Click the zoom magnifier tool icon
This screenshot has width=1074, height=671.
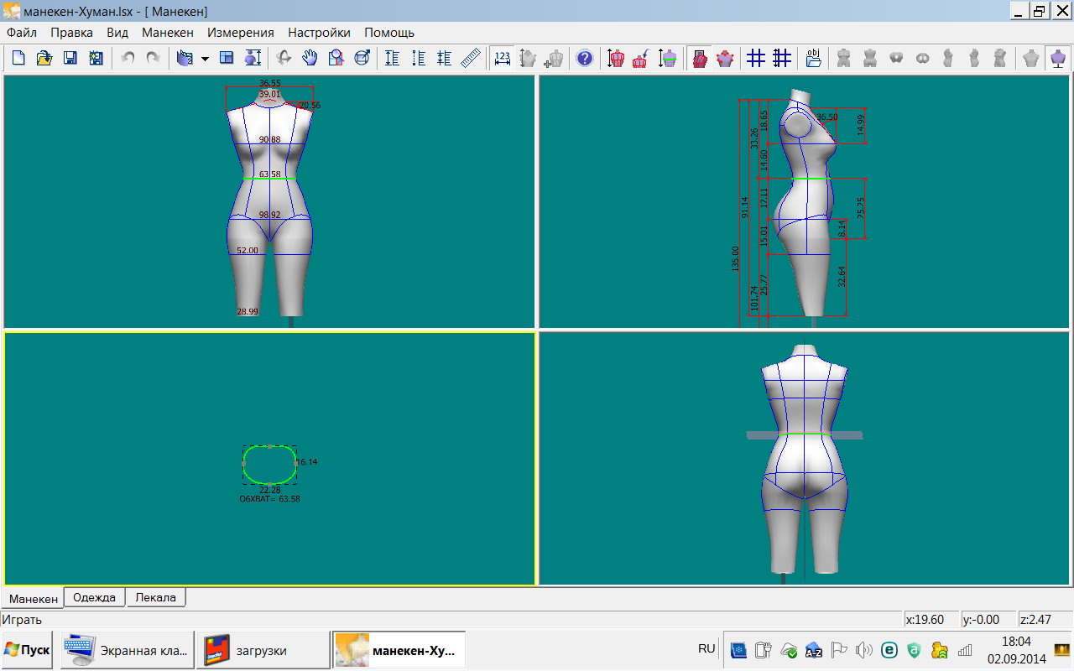[x=336, y=58]
